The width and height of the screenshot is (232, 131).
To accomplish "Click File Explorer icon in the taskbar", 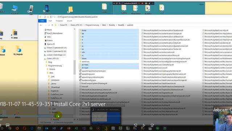I will [39, 128].
